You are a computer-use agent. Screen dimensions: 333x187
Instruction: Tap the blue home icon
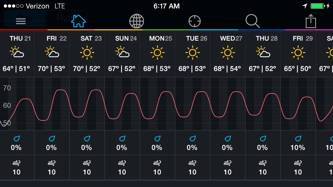(x=78, y=21)
